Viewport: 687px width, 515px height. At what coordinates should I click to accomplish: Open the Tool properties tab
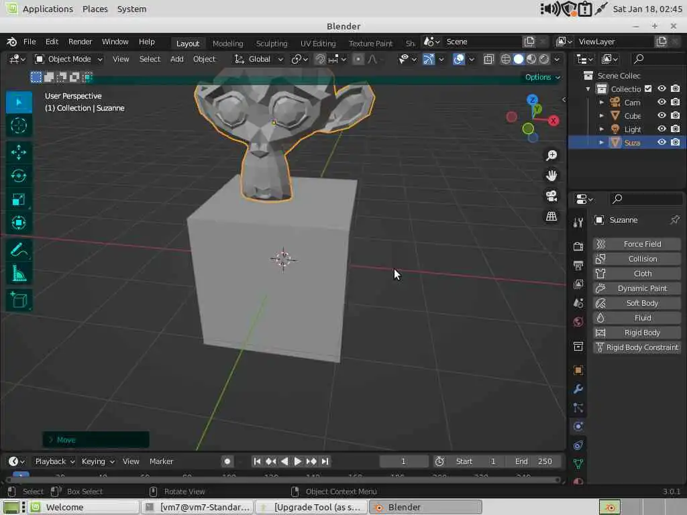click(x=578, y=223)
